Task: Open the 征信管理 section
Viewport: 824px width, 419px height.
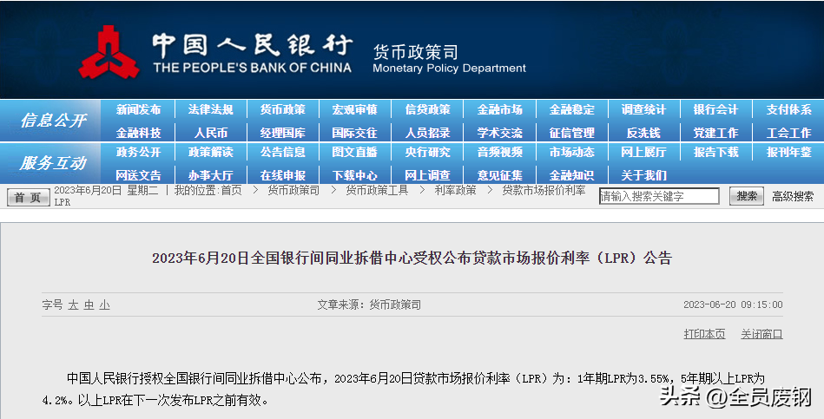Action: point(571,133)
